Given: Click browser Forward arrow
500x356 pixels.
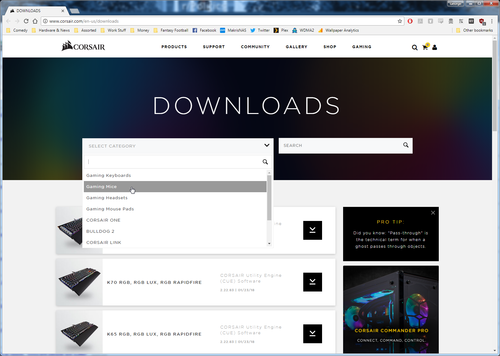Looking at the screenshot, I should [x=17, y=21].
